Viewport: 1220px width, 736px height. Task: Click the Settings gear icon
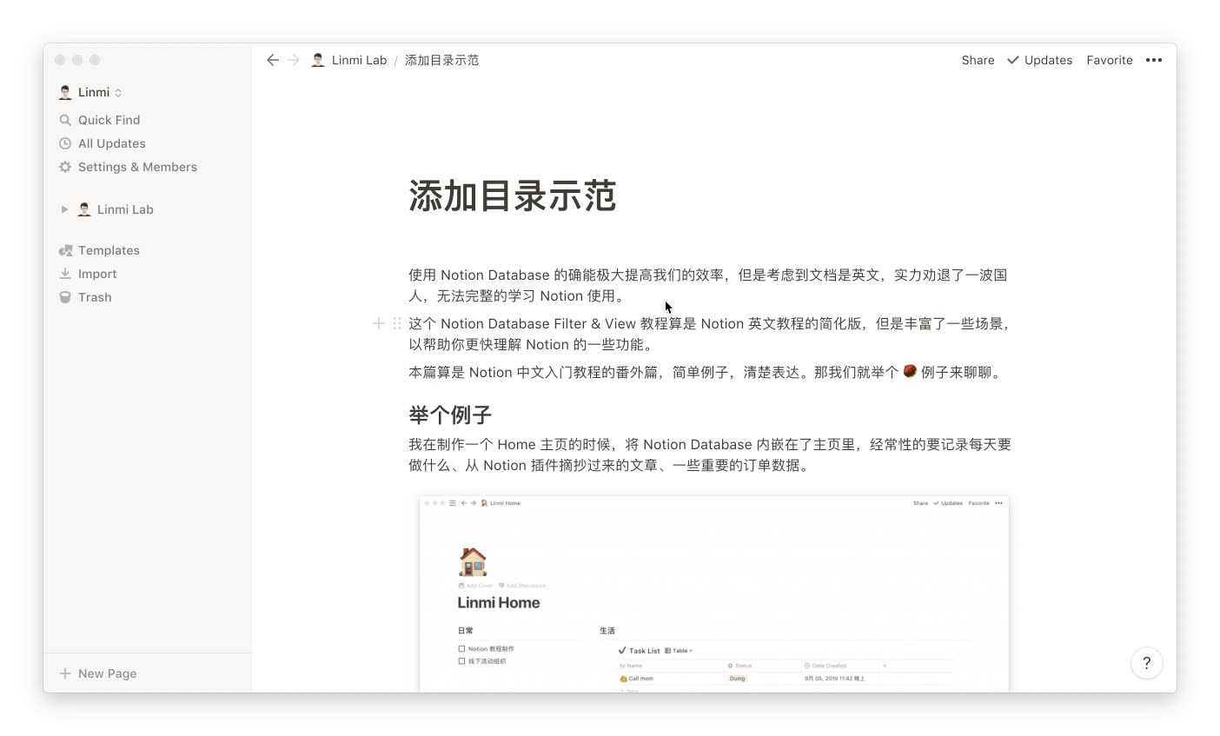coord(65,167)
